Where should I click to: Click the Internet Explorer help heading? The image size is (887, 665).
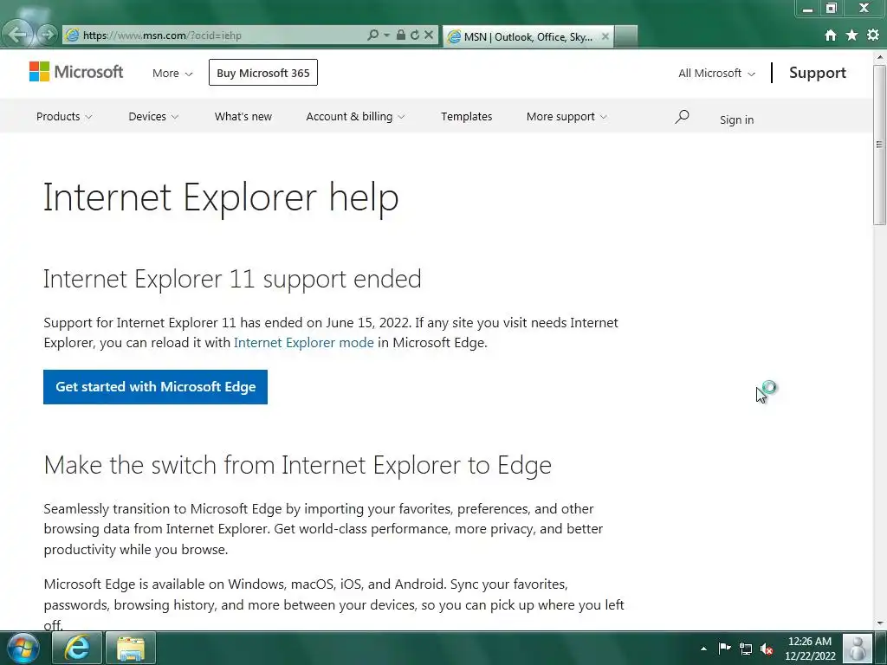(x=221, y=198)
